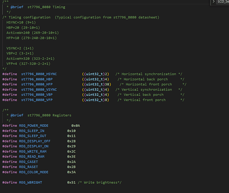Image resolution: width=229 pixels, height=193 pixels.
Task: Click the 0x3E value of REG_READ_RAM
Action: [72, 157]
